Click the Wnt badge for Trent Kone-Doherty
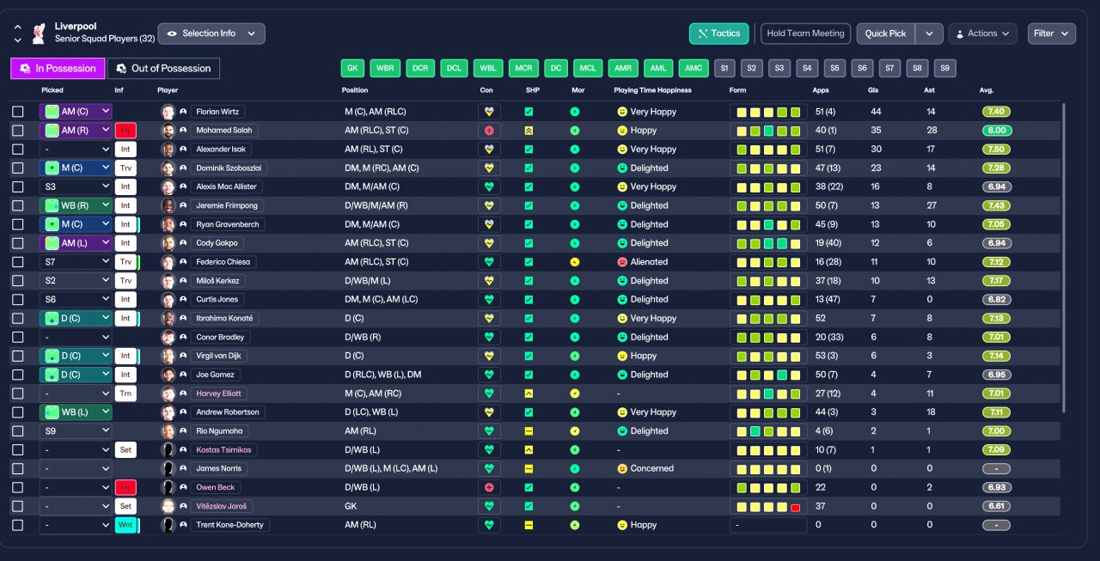This screenshot has height=561, width=1100. click(x=125, y=525)
